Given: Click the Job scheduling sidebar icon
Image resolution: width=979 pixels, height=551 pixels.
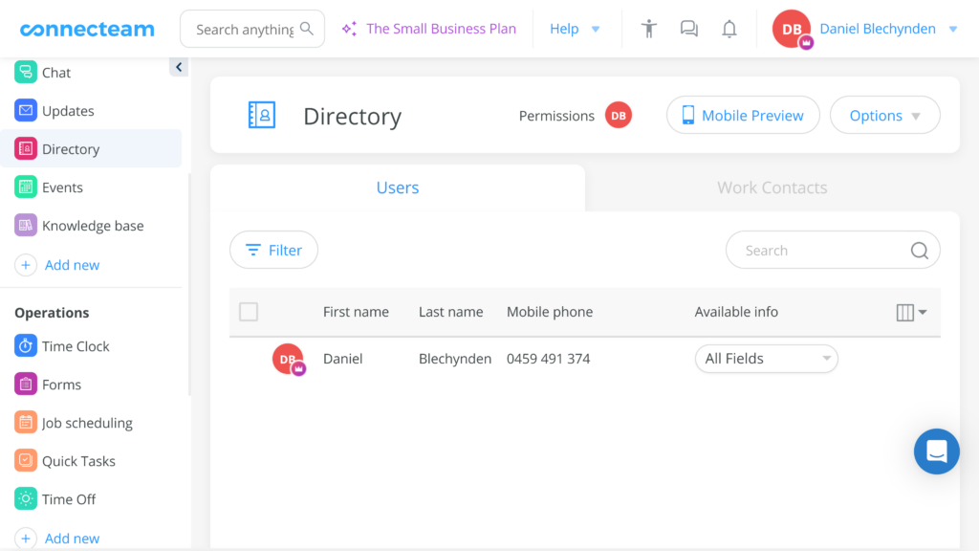Looking at the screenshot, I should click(x=26, y=423).
